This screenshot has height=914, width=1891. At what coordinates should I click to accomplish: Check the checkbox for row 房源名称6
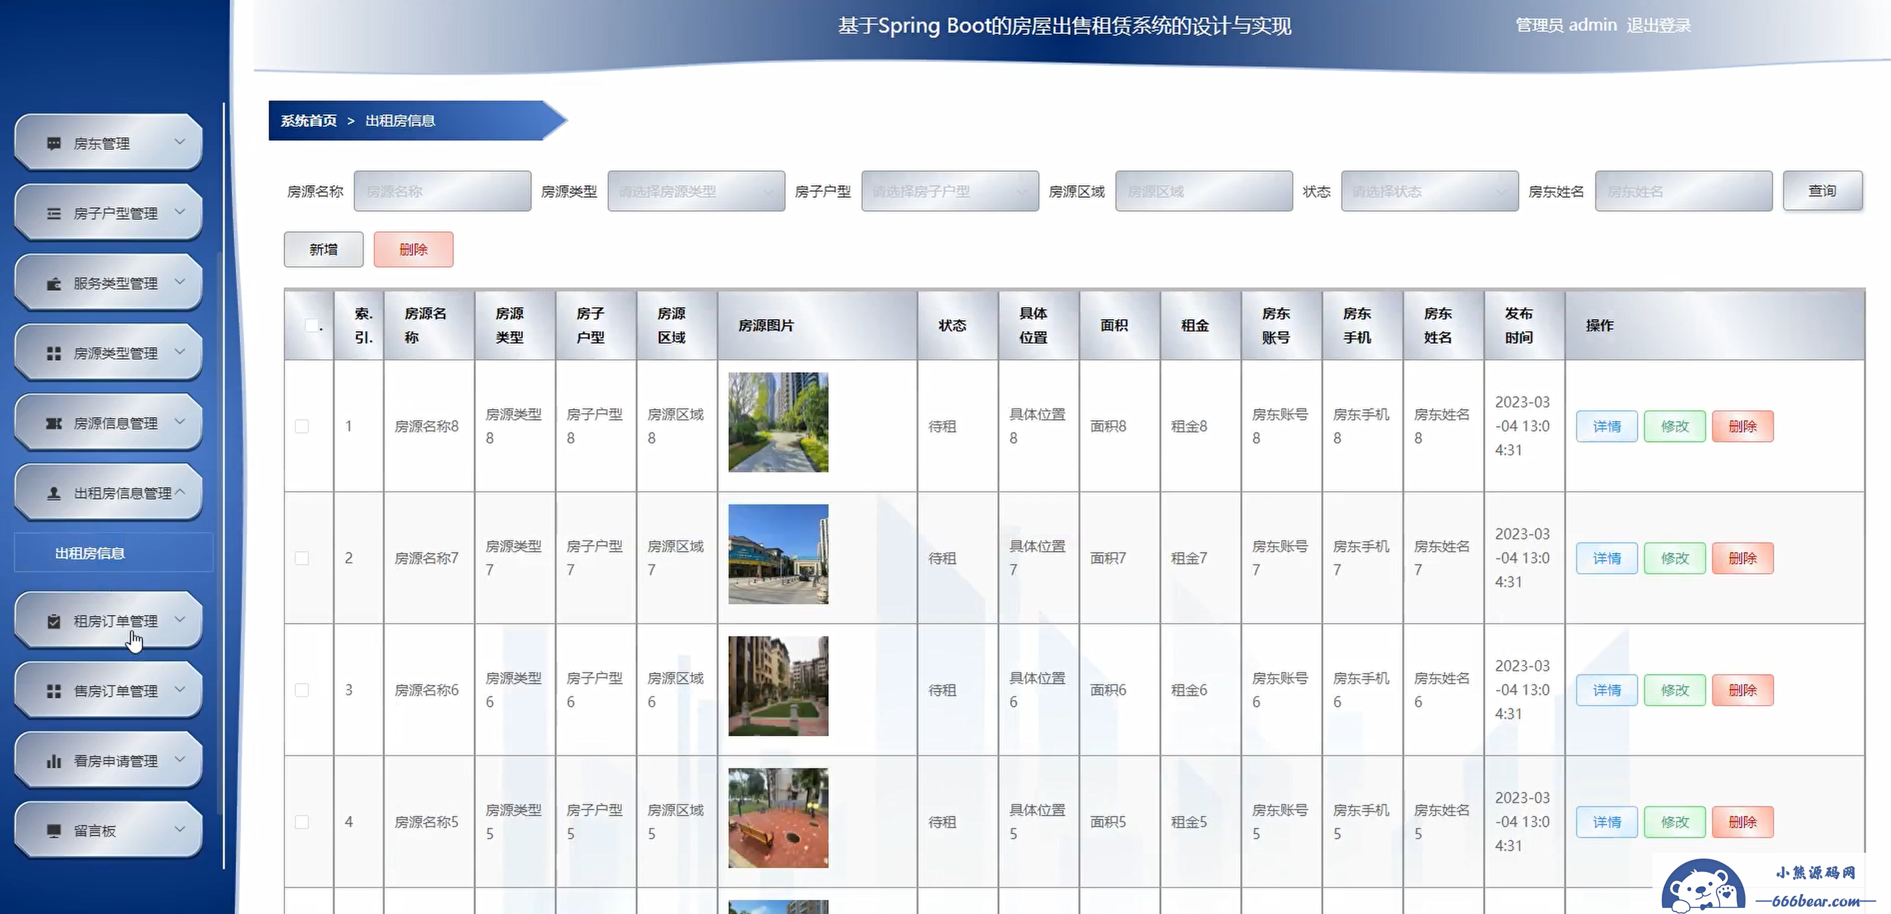(x=302, y=690)
